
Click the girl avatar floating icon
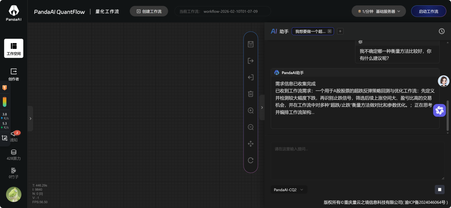444,81
